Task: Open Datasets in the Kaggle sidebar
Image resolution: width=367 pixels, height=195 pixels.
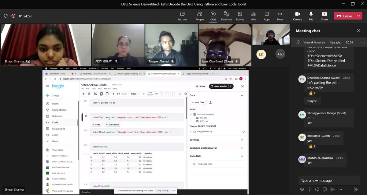Action: click(57, 116)
